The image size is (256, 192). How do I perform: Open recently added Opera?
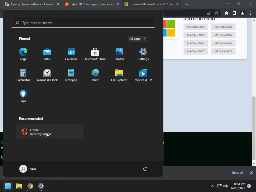[50, 132]
